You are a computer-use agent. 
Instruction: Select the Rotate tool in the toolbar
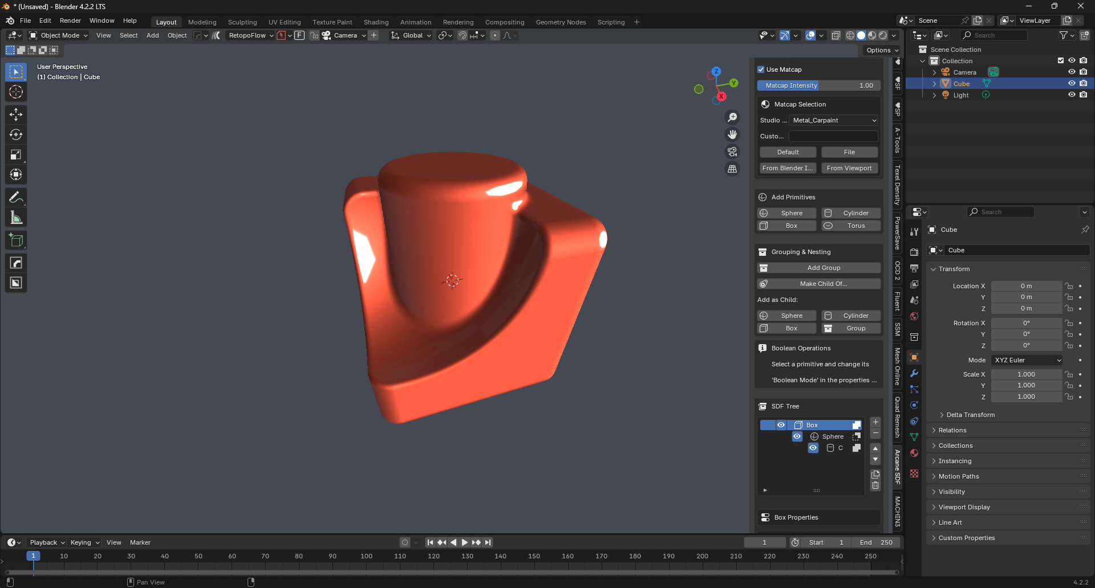click(x=16, y=134)
